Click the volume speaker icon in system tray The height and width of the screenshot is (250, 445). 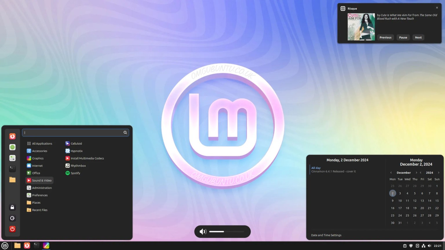pos(429,246)
